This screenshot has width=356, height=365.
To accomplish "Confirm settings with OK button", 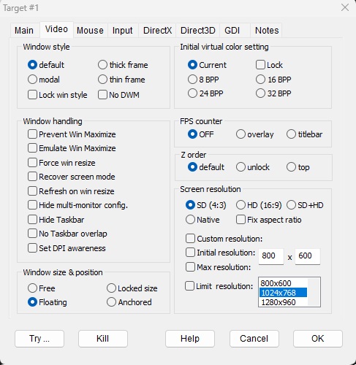I will pos(318,339).
